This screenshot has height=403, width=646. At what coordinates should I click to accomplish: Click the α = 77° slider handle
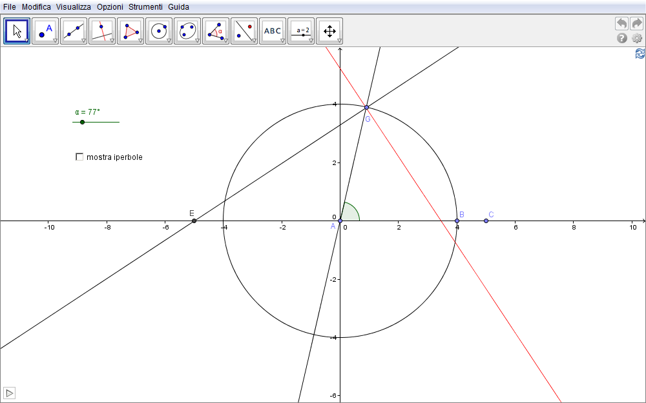click(82, 122)
